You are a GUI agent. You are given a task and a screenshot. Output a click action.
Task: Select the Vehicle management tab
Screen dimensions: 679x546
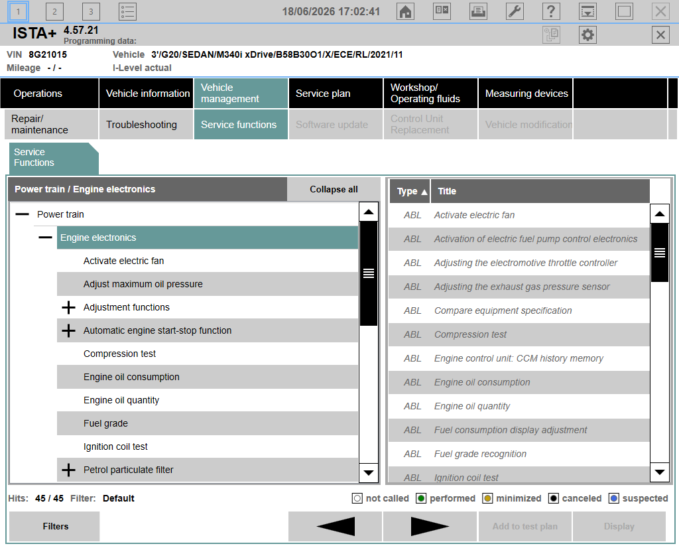(241, 93)
